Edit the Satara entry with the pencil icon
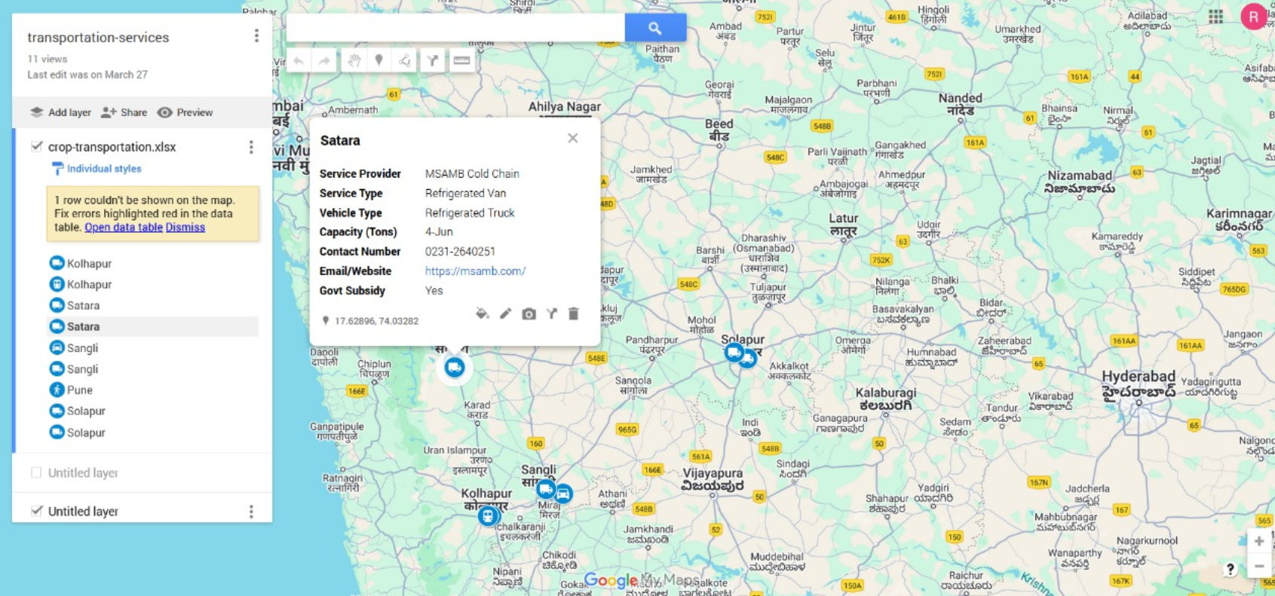This screenshot has width=1275, height=596. pyautogui.click(x=505, y=313)
